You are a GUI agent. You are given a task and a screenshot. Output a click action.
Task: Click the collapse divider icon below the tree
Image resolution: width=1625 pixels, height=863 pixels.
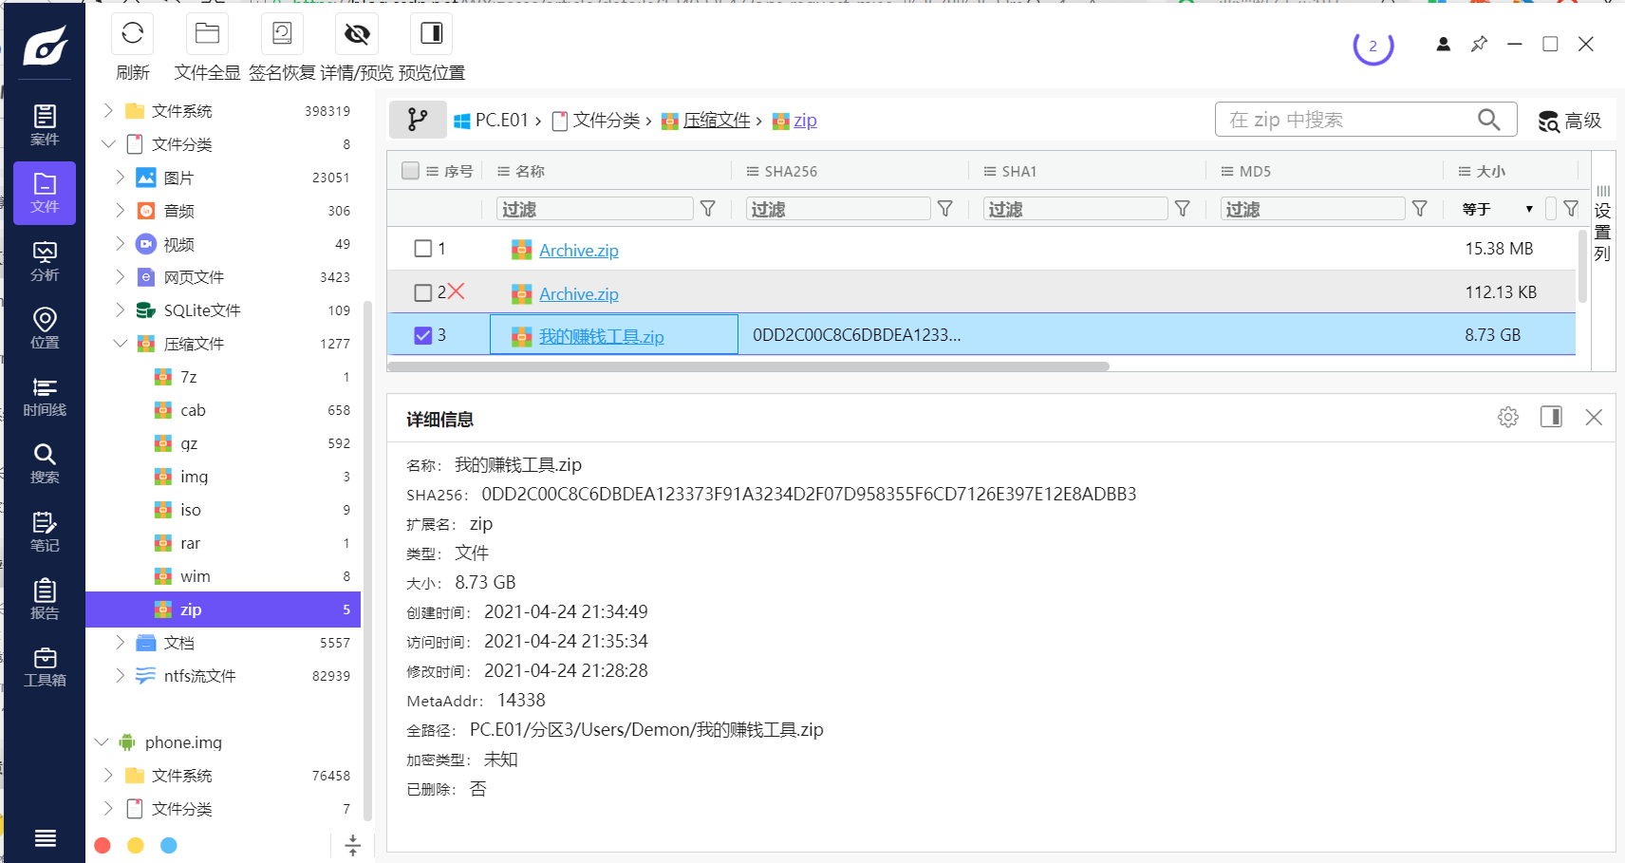[x=353, y=845]
